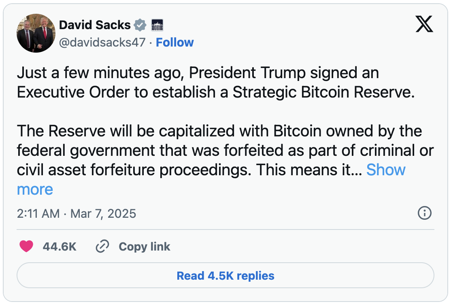Image resolution: width=451 pixels, height=306 pixels.
Task: Click the "Strategic Bitcoin Reserve" phrase
Action: click(x=323, y=92)
